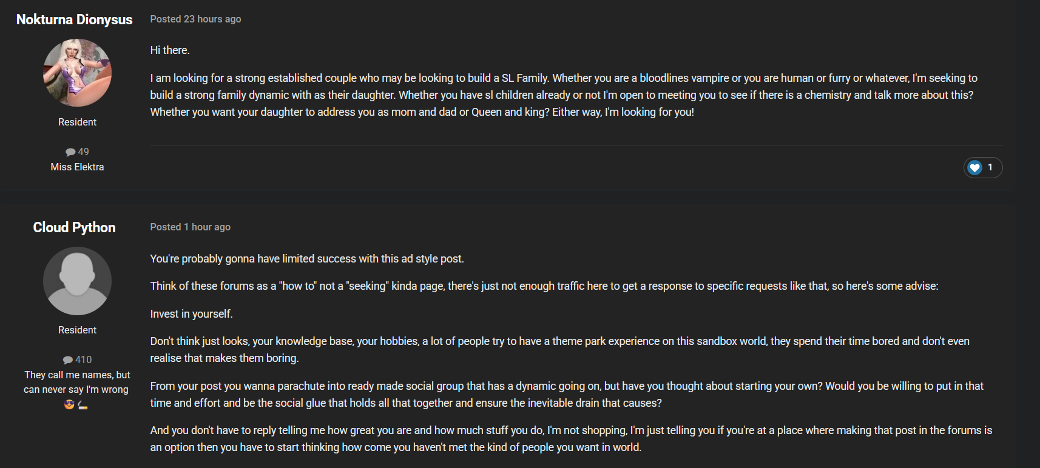1040x468 pixels.
Task: Click Nokturna's post count number 49
Action: point(84,152)
